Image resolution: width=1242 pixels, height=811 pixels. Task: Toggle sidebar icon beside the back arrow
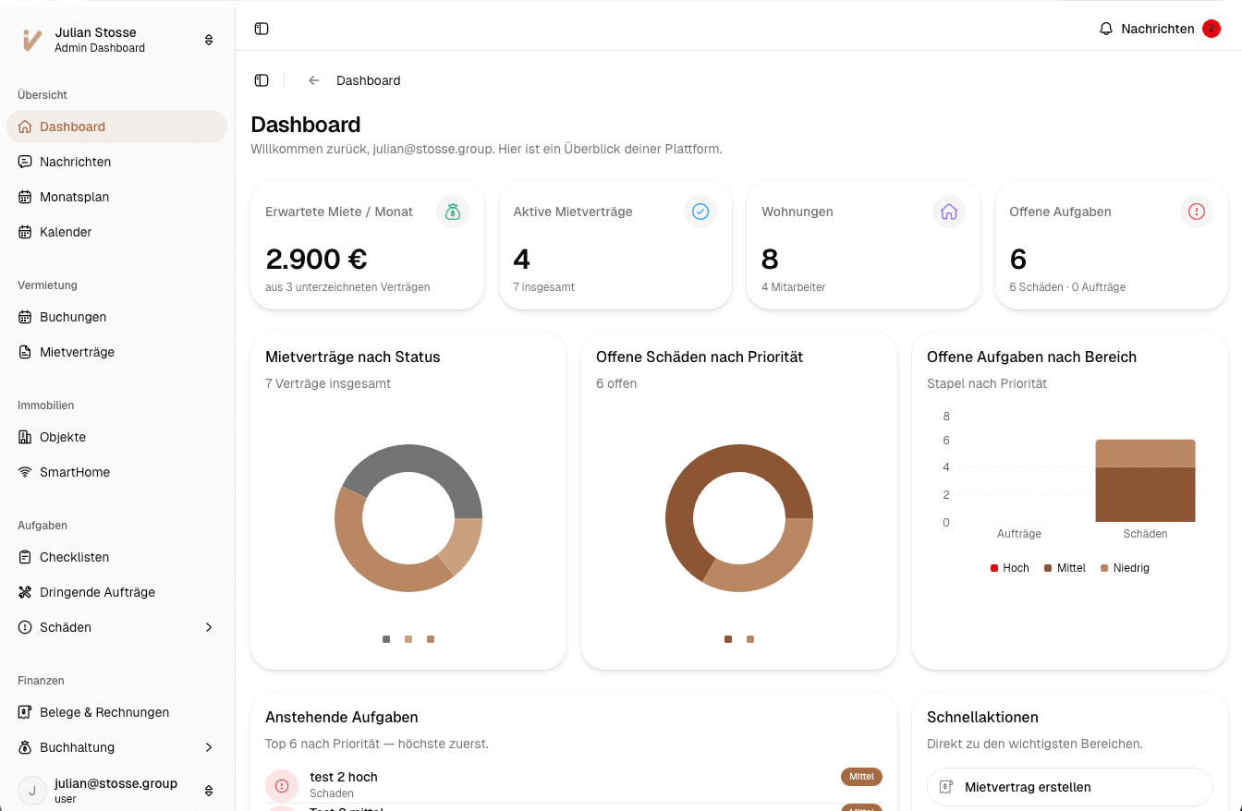(262, 80)
